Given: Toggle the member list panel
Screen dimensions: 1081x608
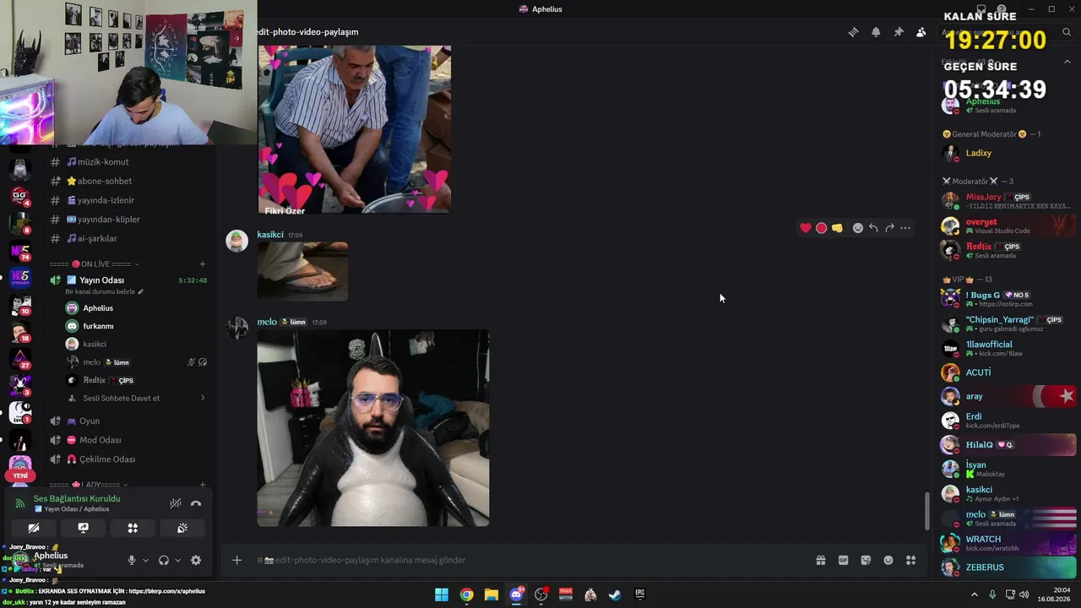Looking at the screenshot, I should point(921,32).
